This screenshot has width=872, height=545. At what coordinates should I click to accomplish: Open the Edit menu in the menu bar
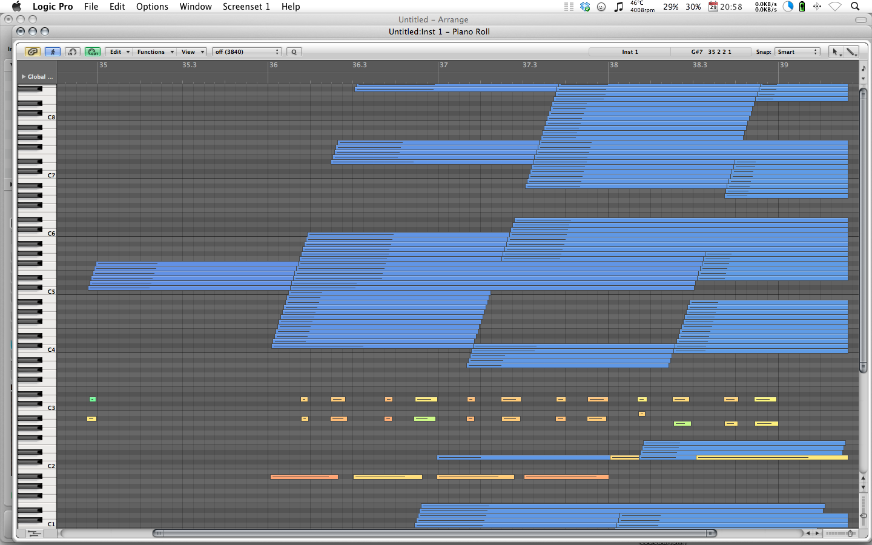[x=117, y=7]
